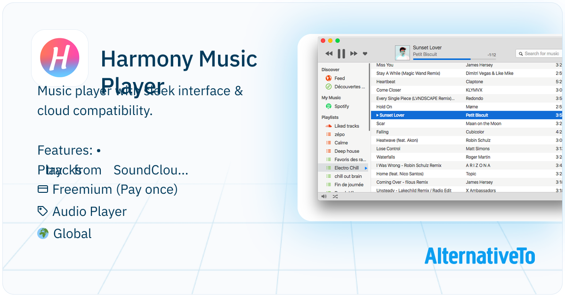Click the previous track rewind button
Screen dimensions: 565x297
point(329,54)
